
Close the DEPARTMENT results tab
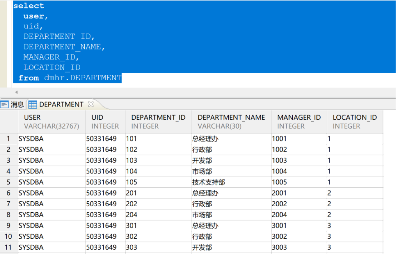click(x=91, y=104)
